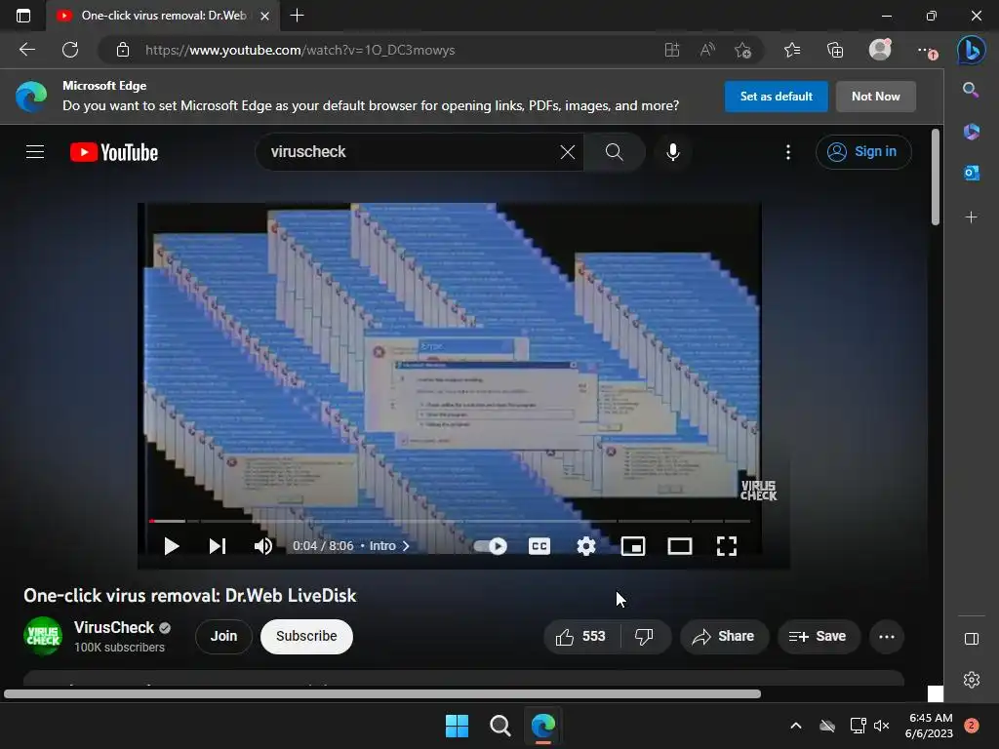
Task: Open Microsoft 365 sidebar icon
Action: tap(971, 132)
